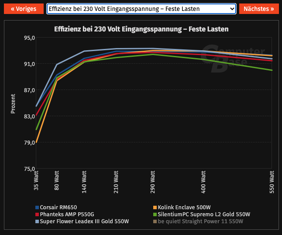282x235 pixels.
Task: Enable hidden be quiet! Straight Power 11 series
Action: [x=198, y=221]
